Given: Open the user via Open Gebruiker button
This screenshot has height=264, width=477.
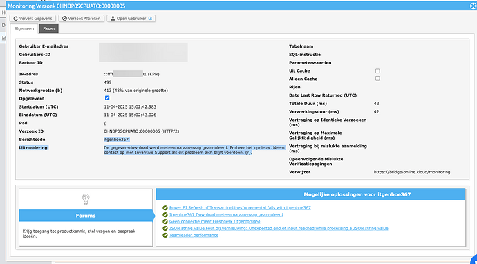Looking at the screenshot, I should coord(131,18).
